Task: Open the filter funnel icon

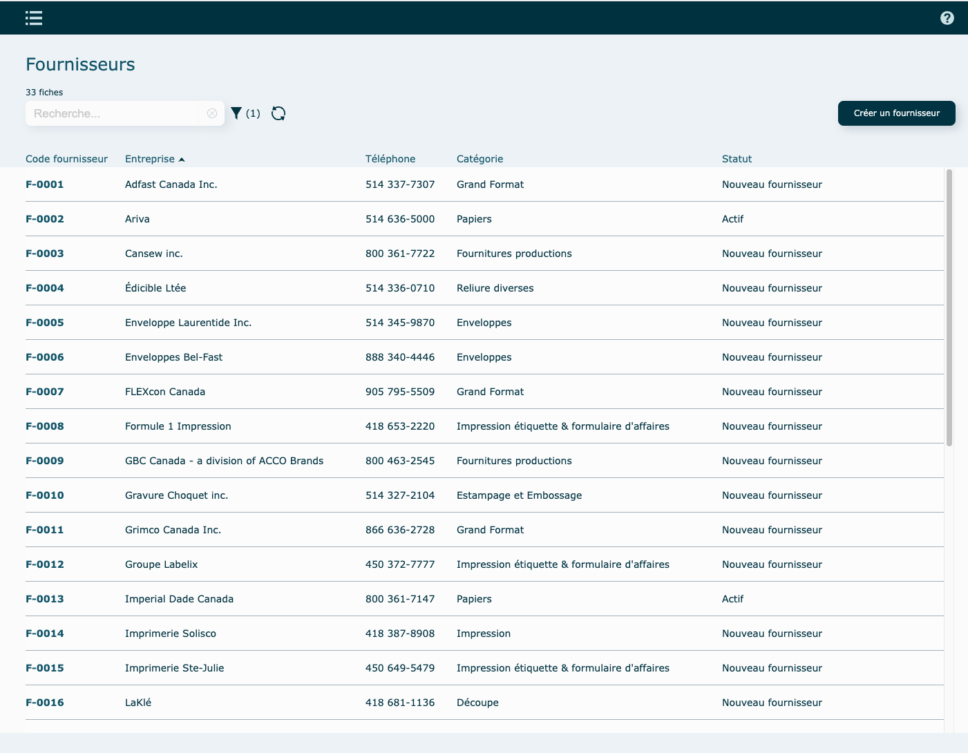Action: coord(236,113)
